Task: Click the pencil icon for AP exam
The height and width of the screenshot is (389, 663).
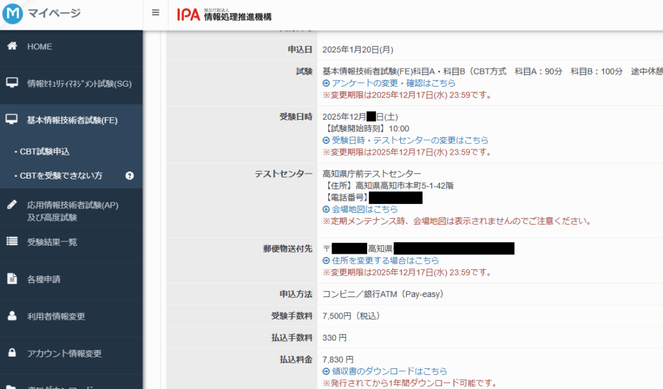Action: (x=12, y=205)
